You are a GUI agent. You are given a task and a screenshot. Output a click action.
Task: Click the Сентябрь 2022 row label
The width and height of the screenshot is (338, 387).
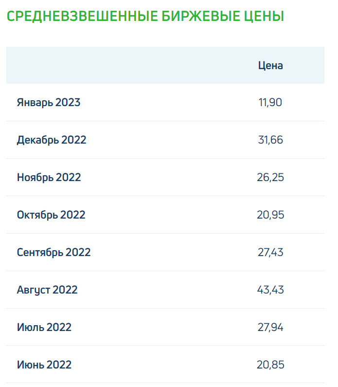point(54,253)
